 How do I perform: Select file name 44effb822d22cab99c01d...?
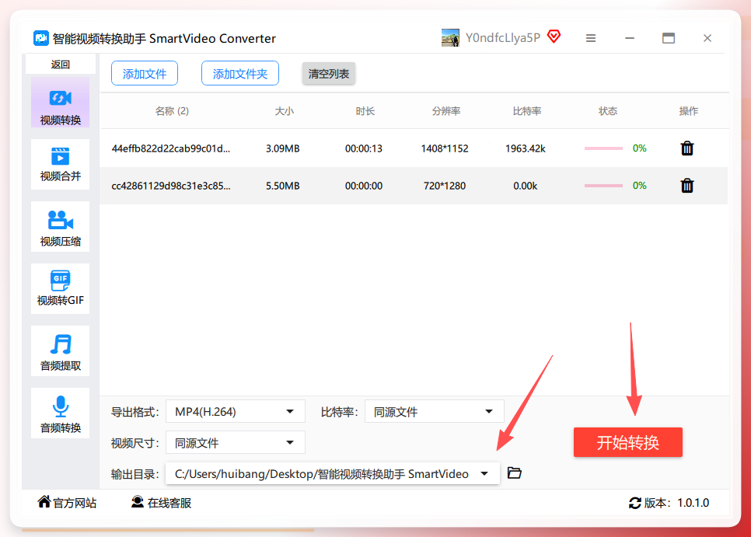pos(170,148)
